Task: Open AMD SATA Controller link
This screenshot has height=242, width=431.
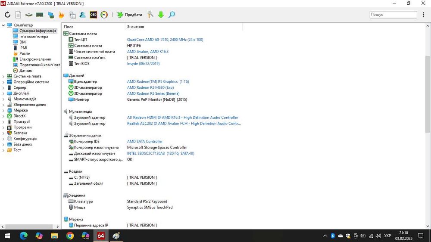Action: pyautogui.click(x=145, y=142)
